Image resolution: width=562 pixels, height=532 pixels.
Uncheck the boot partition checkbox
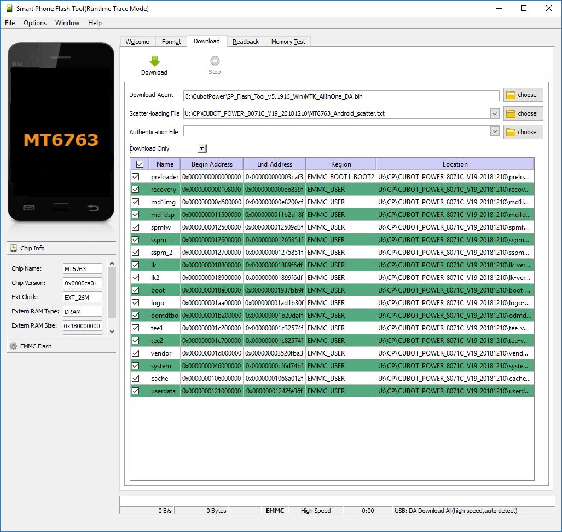(136, 290)
